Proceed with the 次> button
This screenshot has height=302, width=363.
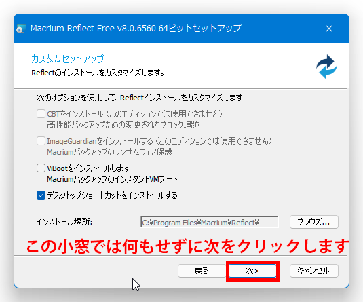[252, 271]
